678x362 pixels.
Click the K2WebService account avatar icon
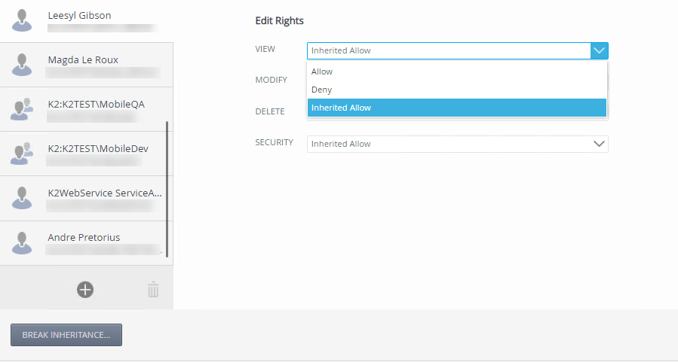[x=23, y=198]
